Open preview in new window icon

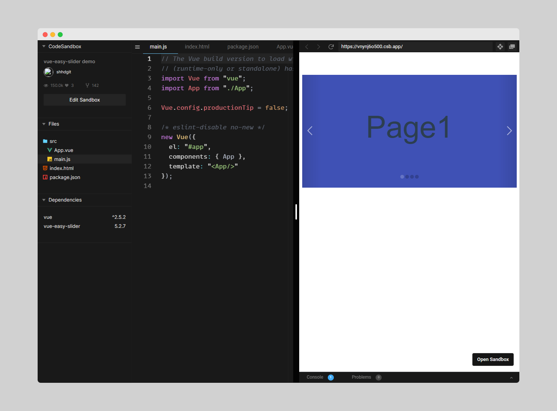pos(512,47)
